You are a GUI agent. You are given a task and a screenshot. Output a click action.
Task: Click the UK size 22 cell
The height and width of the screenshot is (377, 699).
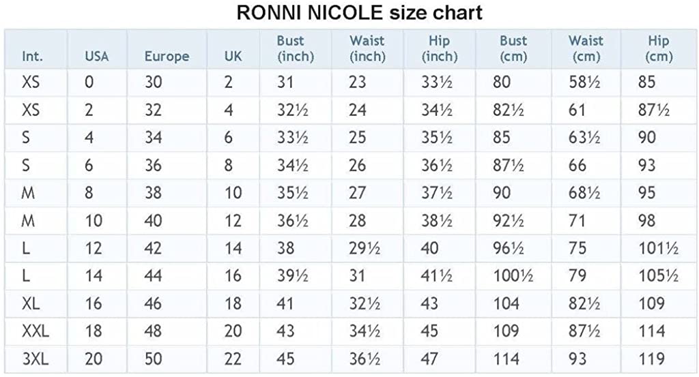233,359
